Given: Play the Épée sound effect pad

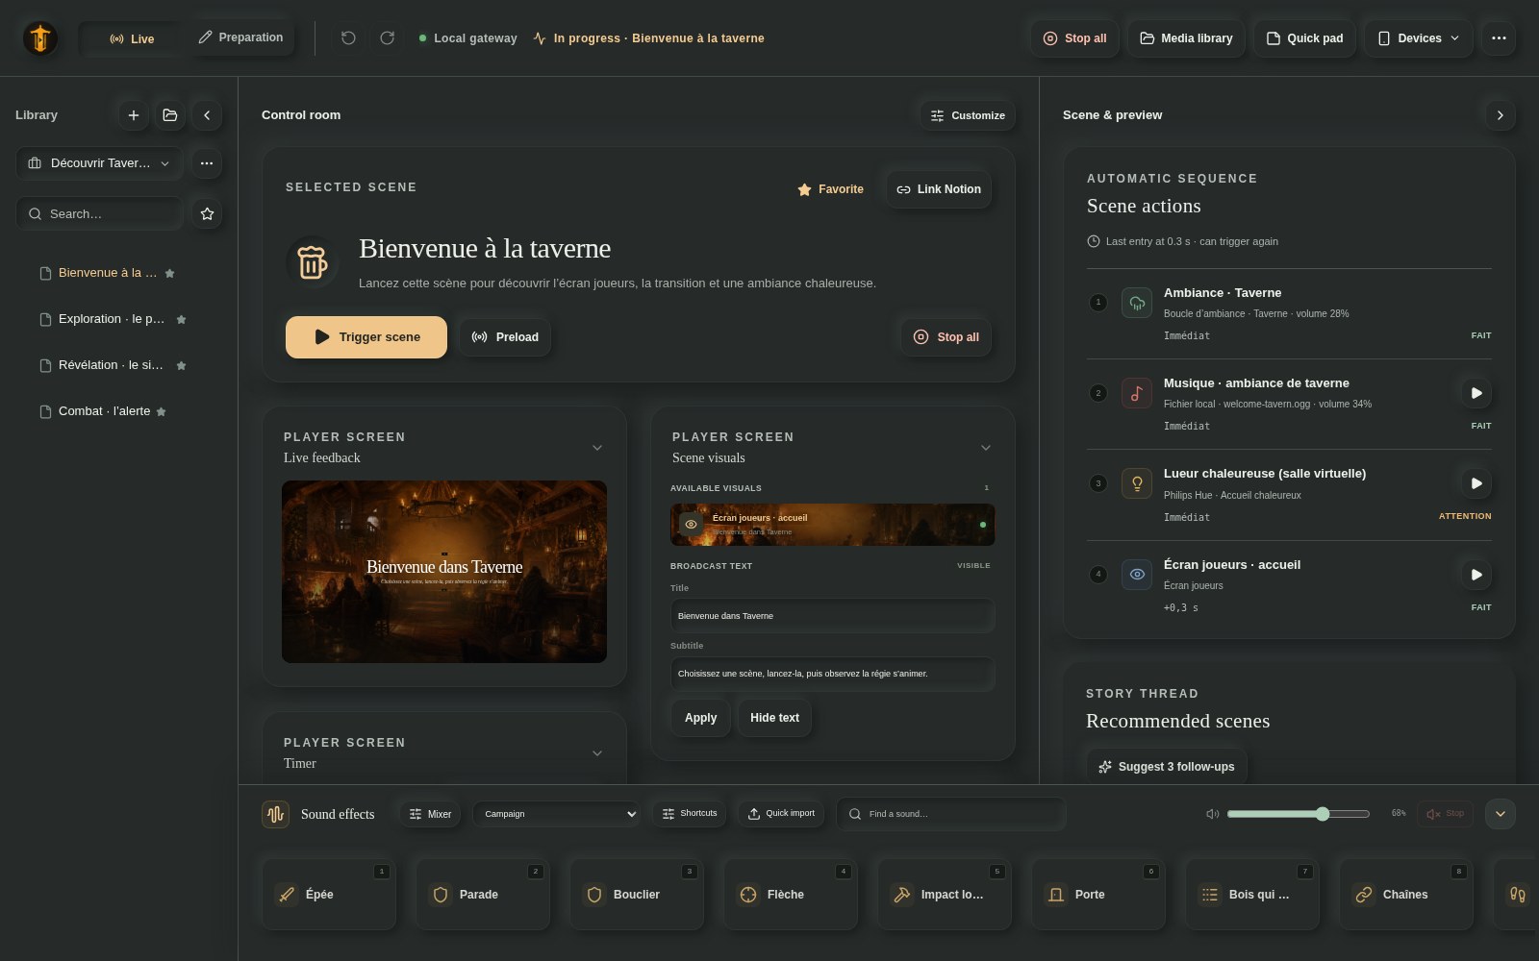Looking at the screenshot, I should (329, 895).
